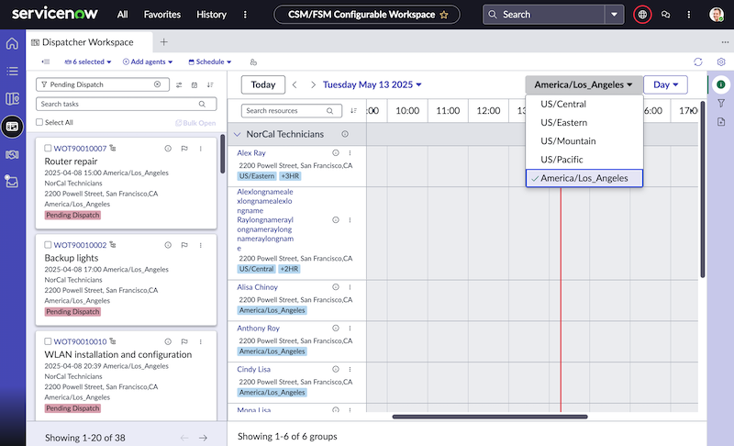The width and height of the screenshot is (734, 446).
Task: Open the settings gear near refresh
Action: (721, 61)
